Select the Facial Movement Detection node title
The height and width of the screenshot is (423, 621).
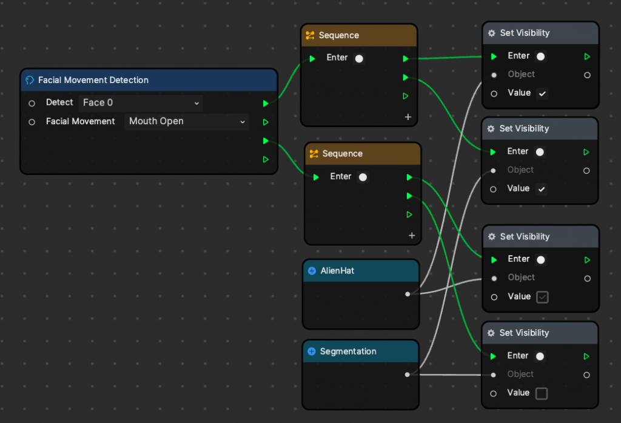coord(93,81)
